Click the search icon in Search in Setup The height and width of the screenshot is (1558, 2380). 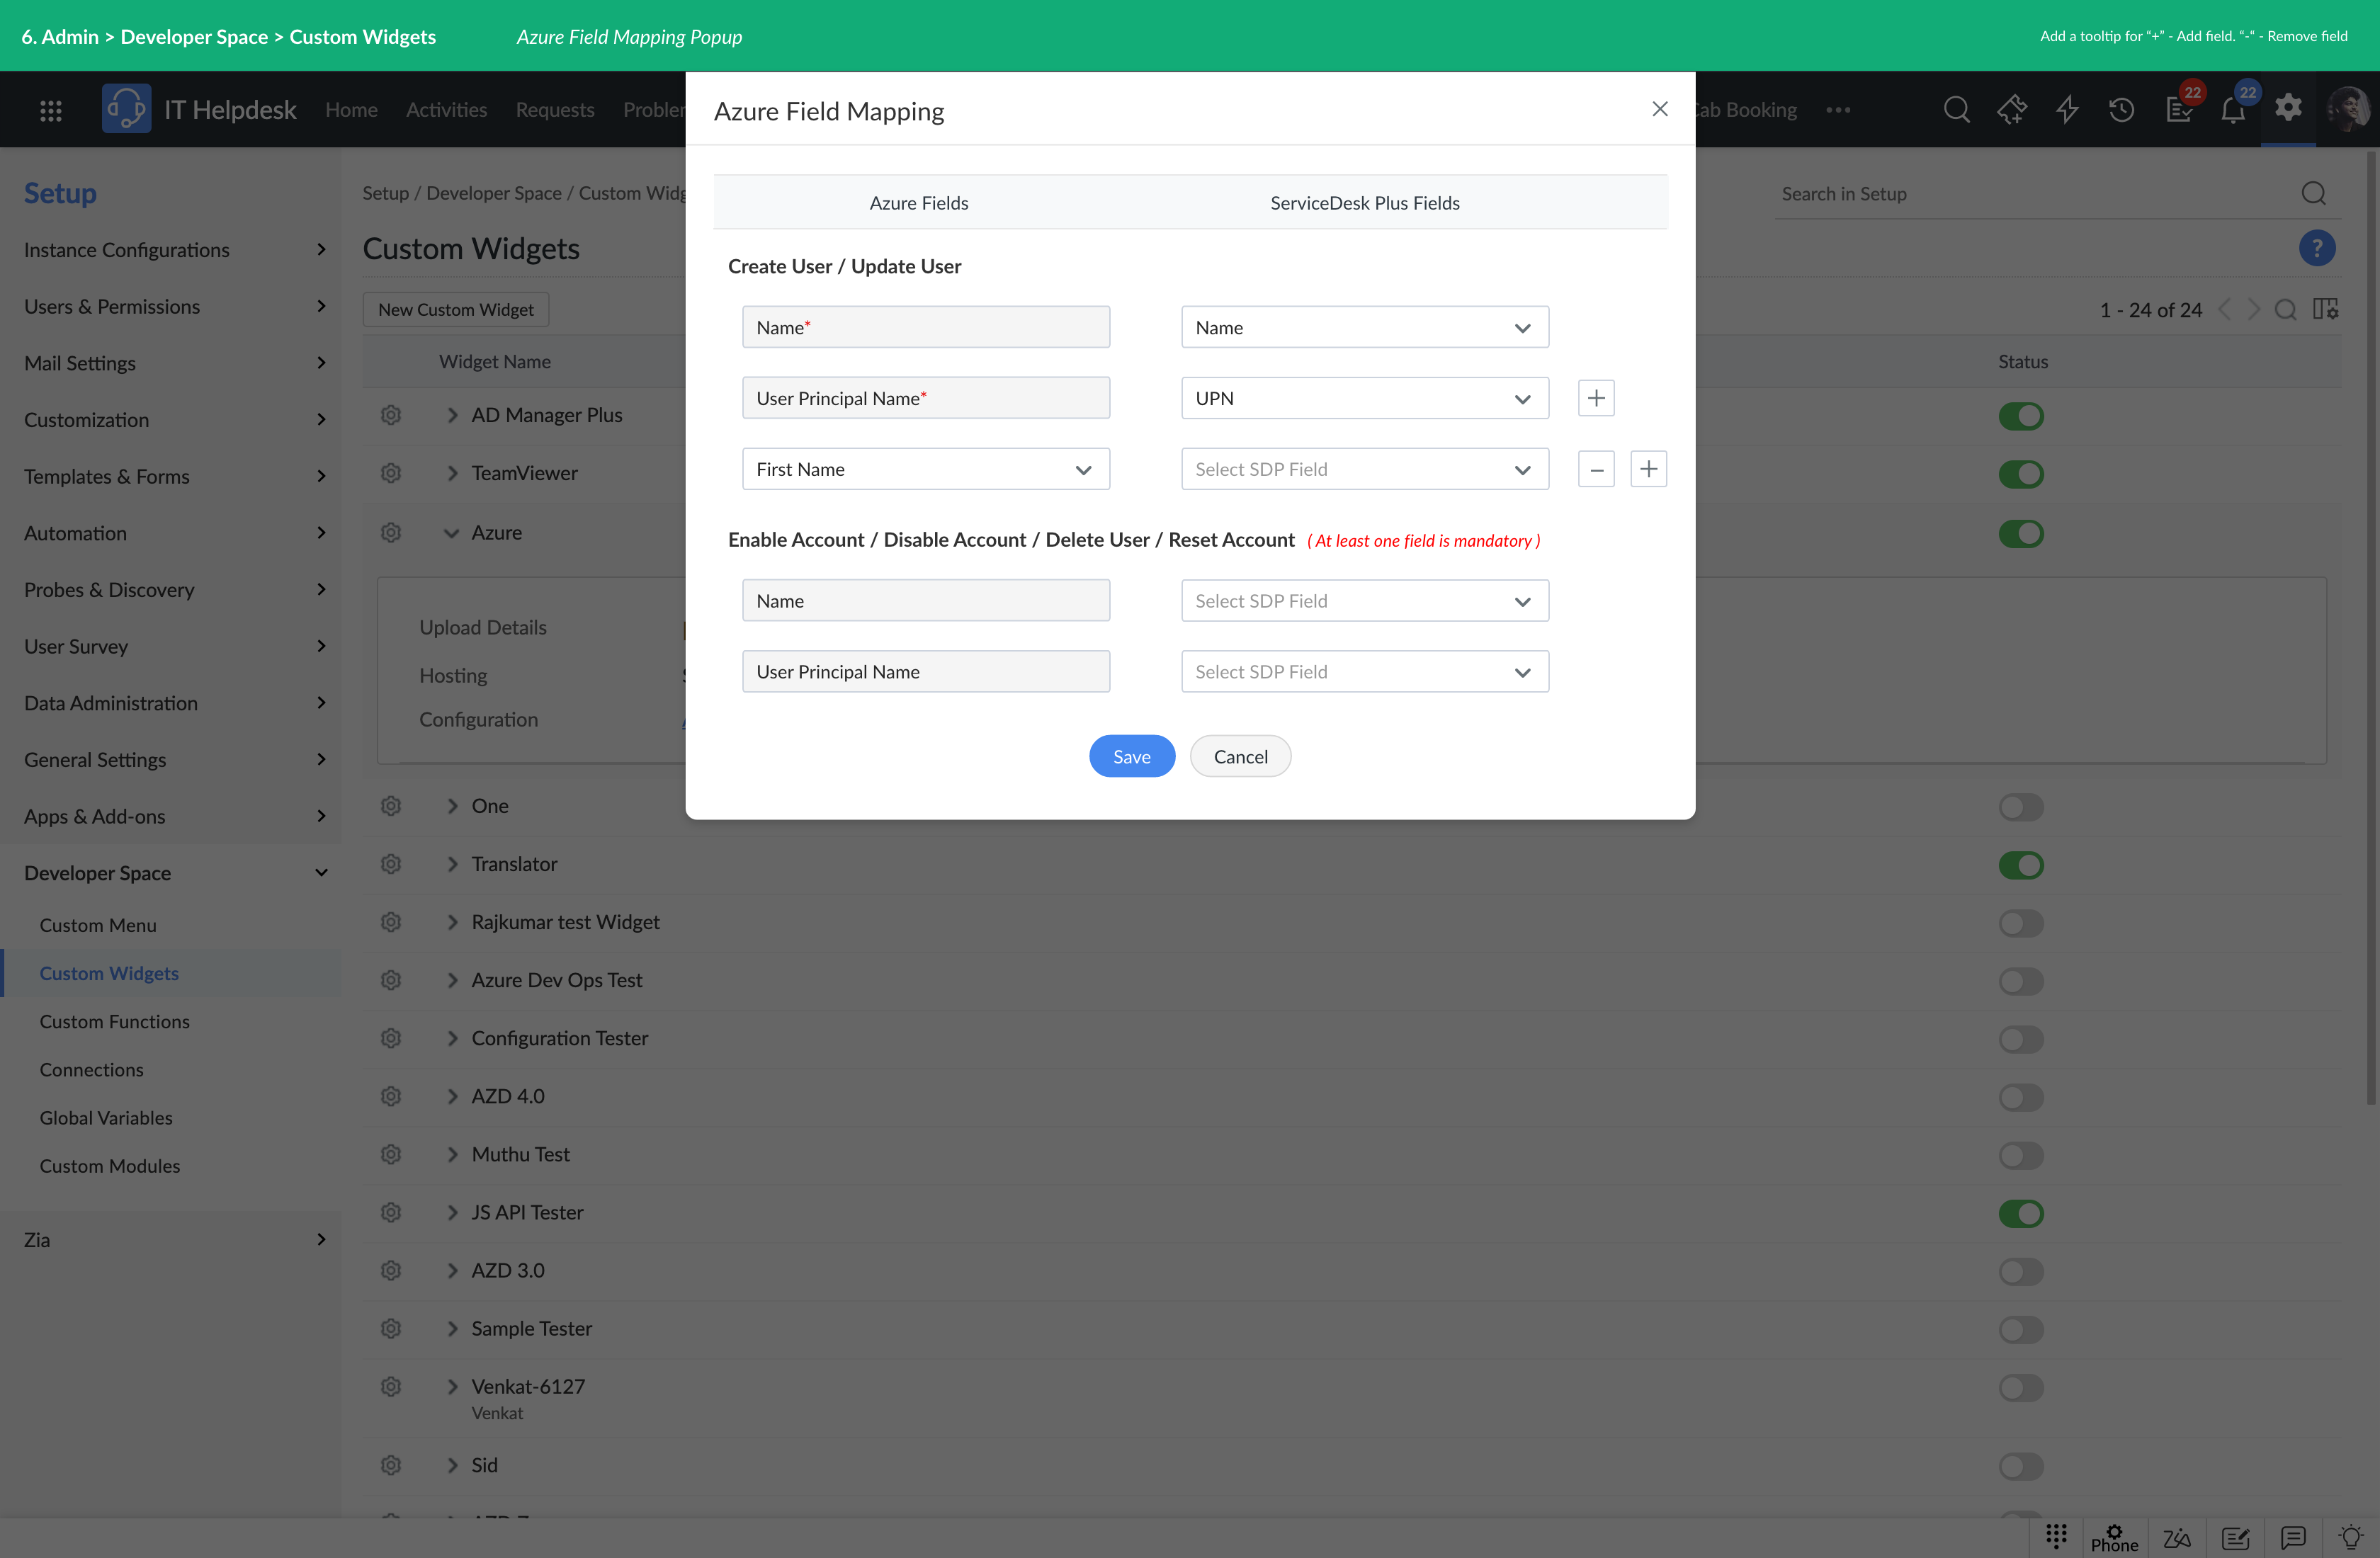(x=2313, y=194)
